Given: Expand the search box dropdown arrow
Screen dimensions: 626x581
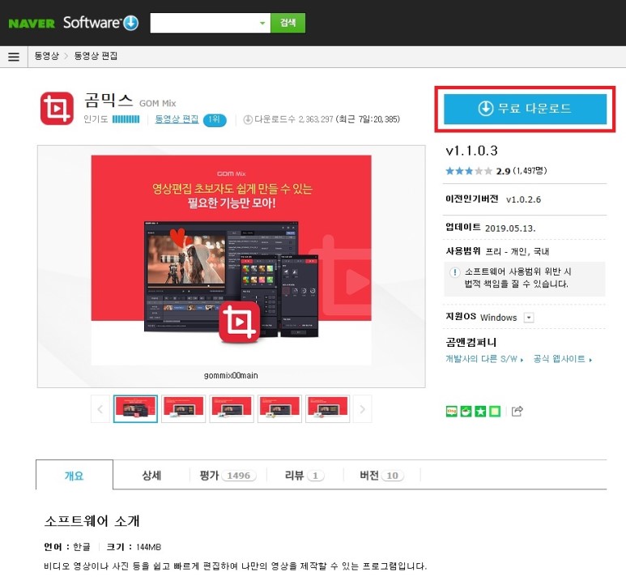Looking at the screenshot, I should (x=262, y=23).
